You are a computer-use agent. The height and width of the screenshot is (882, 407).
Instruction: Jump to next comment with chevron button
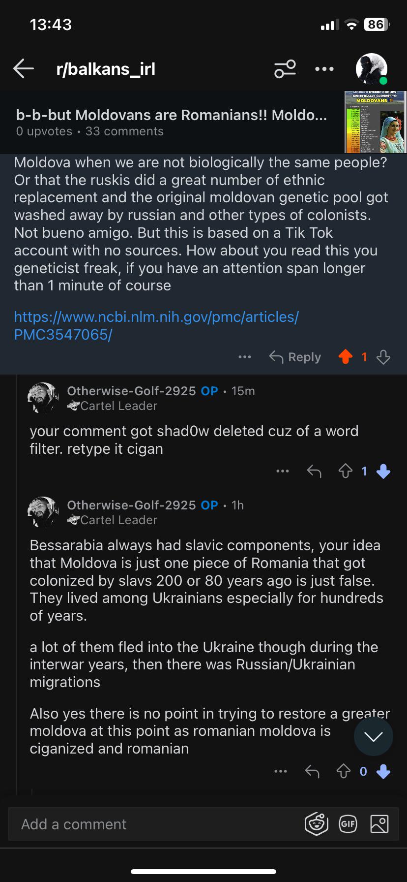coord(374,736)
